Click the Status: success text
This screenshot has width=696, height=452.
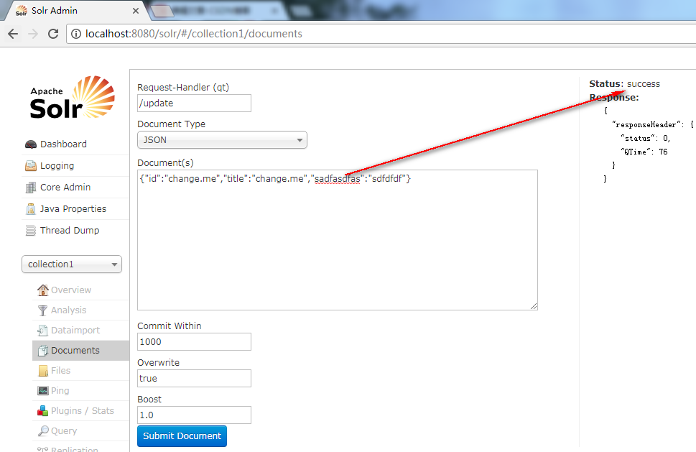click(x=624, y=84)
